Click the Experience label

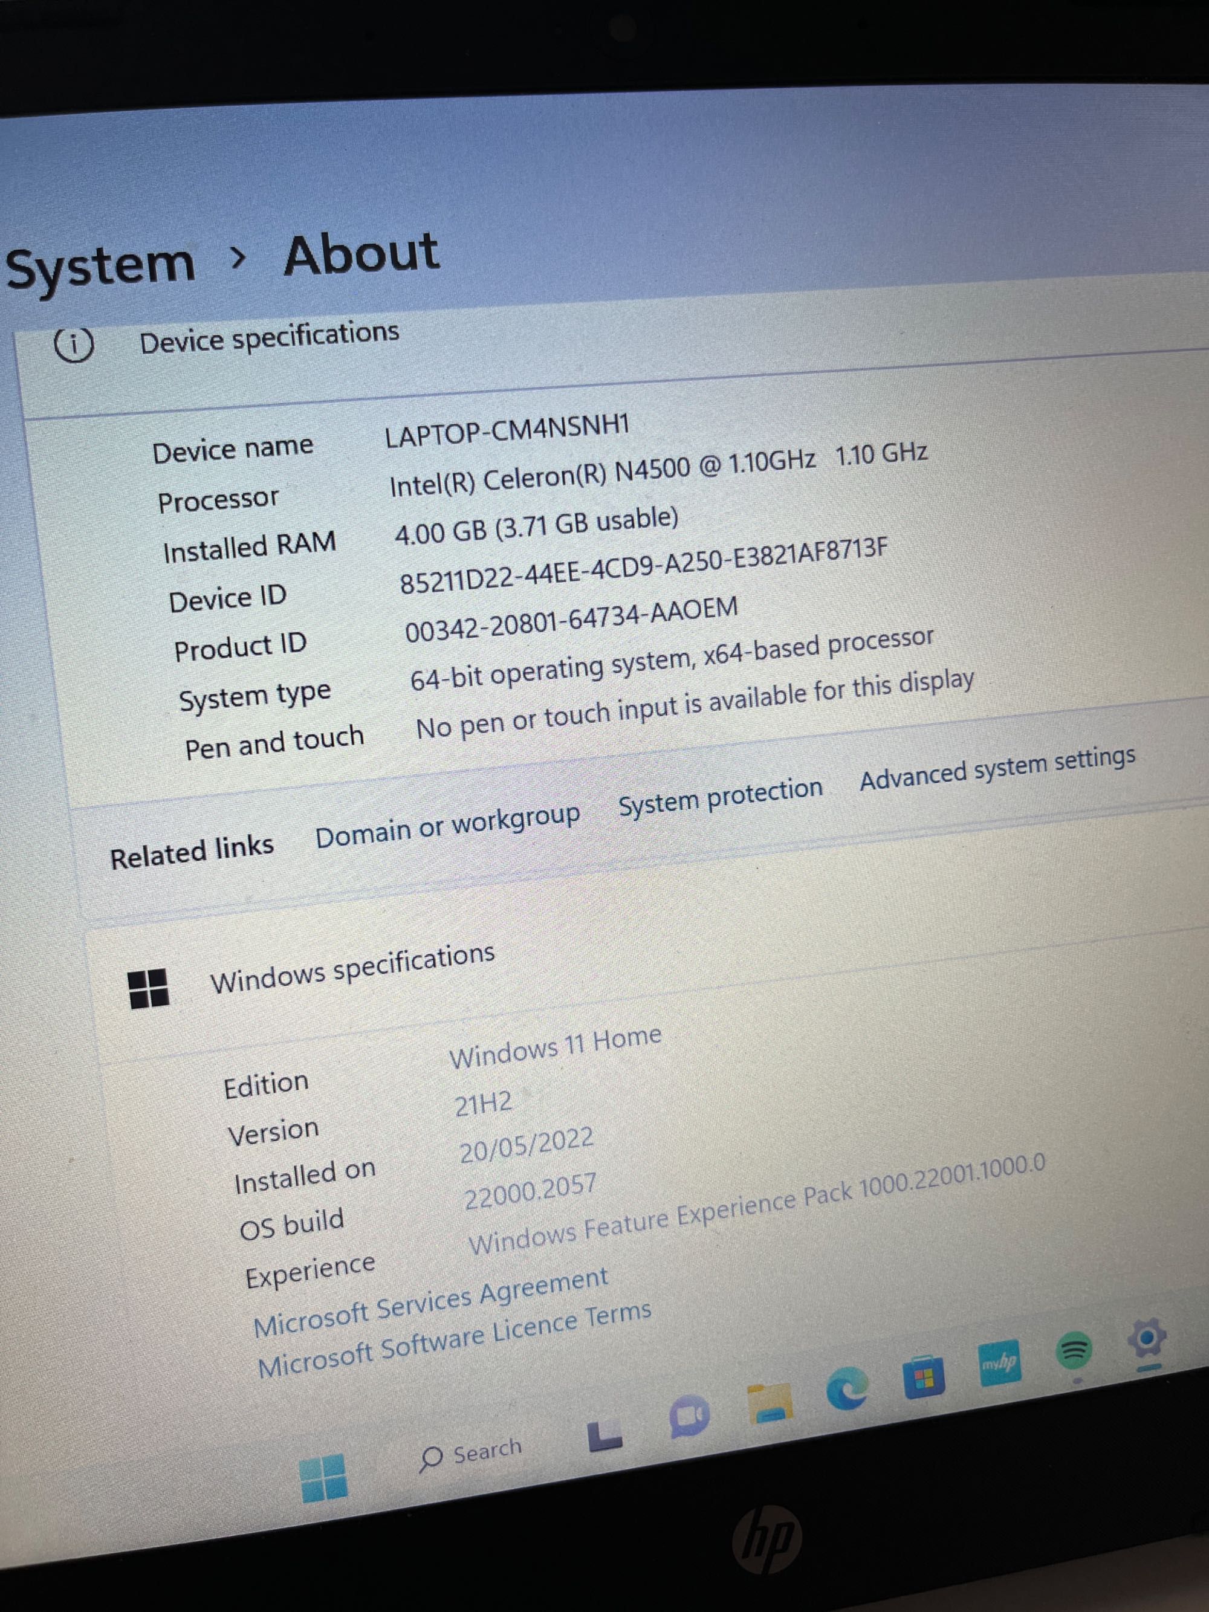311,1271
